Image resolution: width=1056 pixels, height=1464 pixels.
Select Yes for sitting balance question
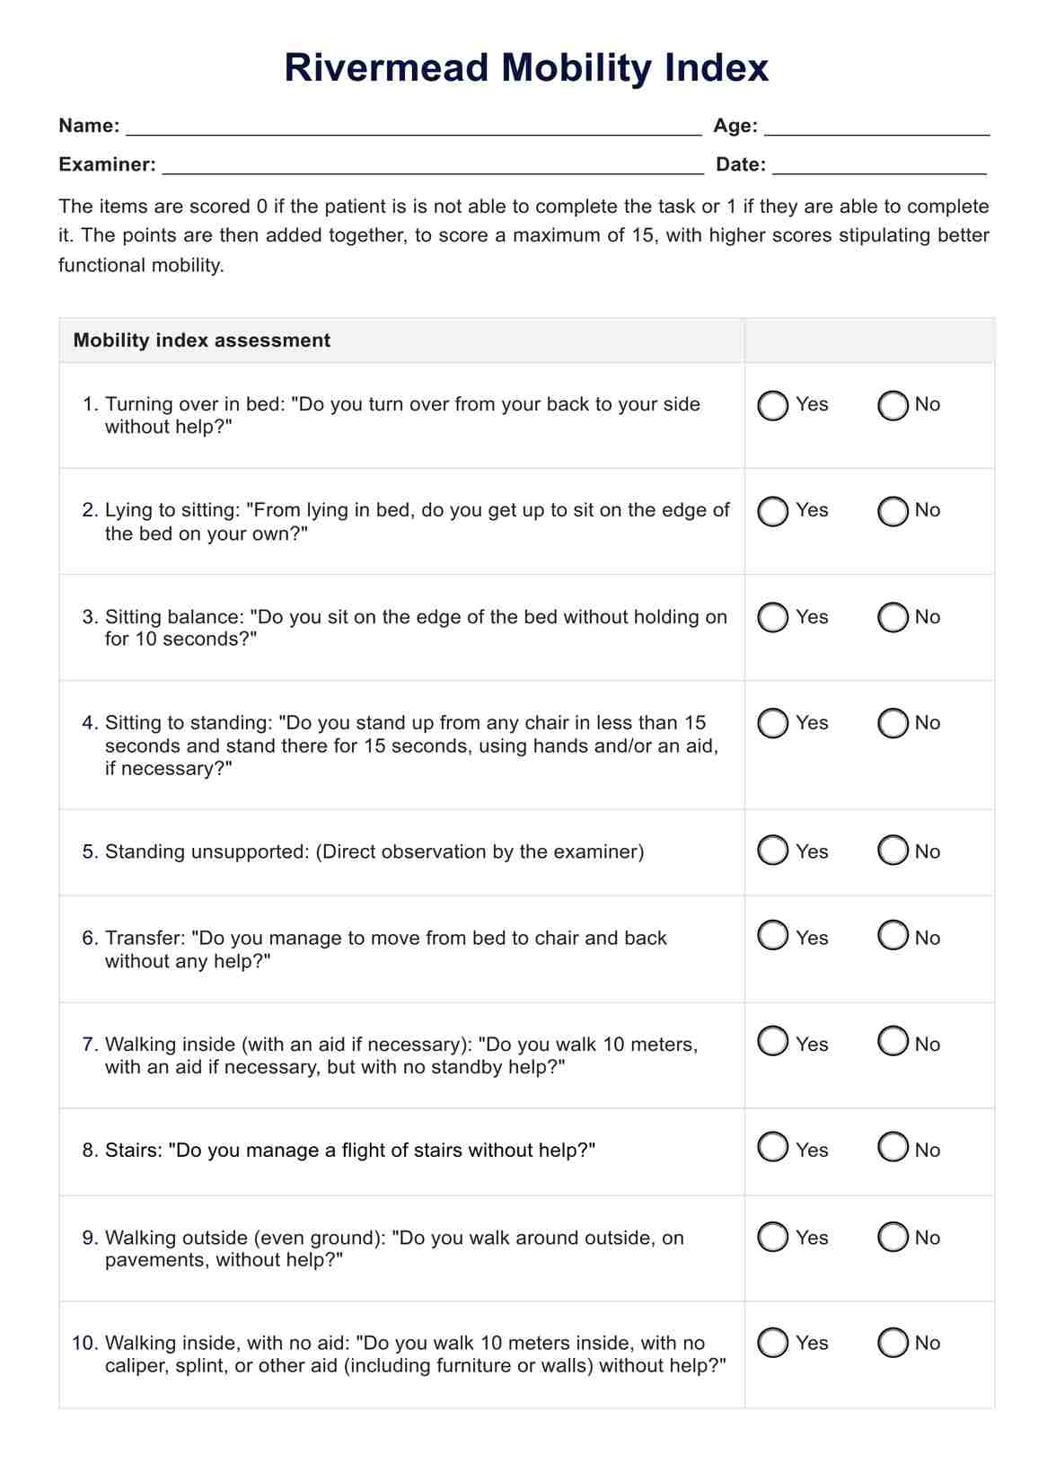772,617
